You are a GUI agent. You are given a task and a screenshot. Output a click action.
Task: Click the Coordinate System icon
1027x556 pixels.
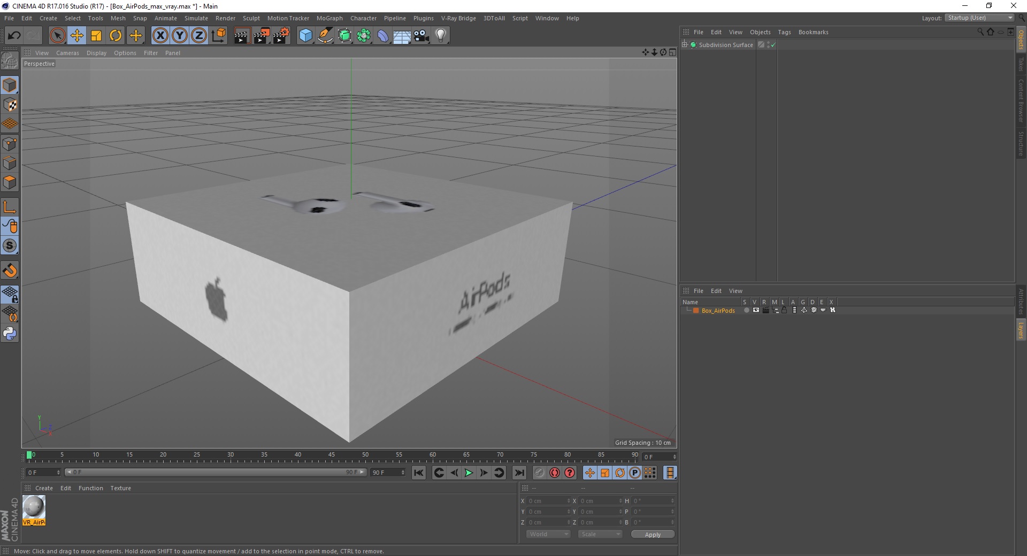(219, 36)
